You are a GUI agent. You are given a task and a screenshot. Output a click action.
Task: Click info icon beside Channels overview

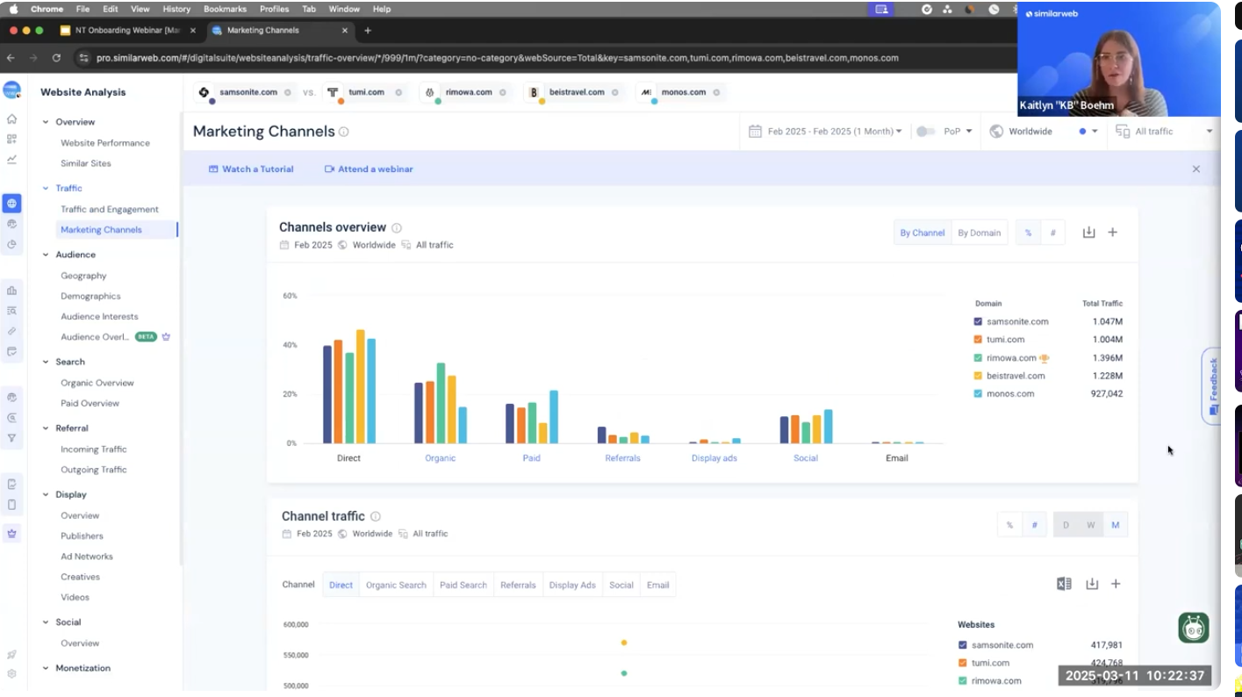pos(397,228)
